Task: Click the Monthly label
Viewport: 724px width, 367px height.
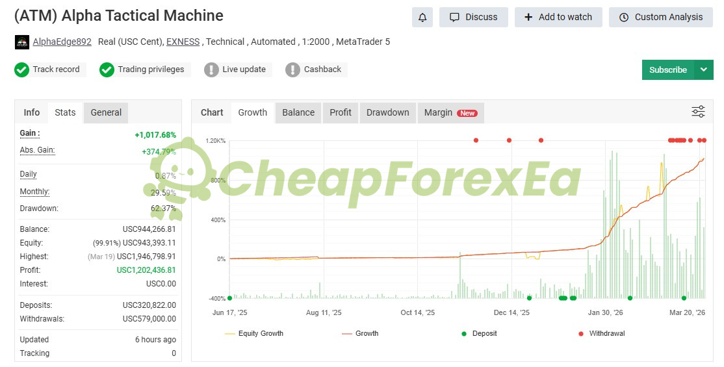Action: (x=34, y=192)
